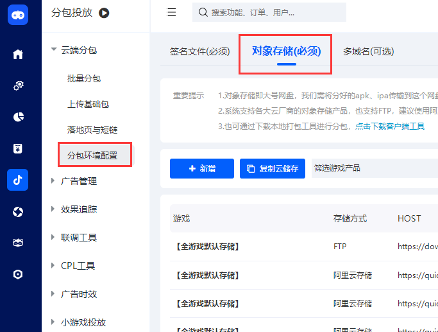Open the hexagon settings sidebar icon

[18, 274]
